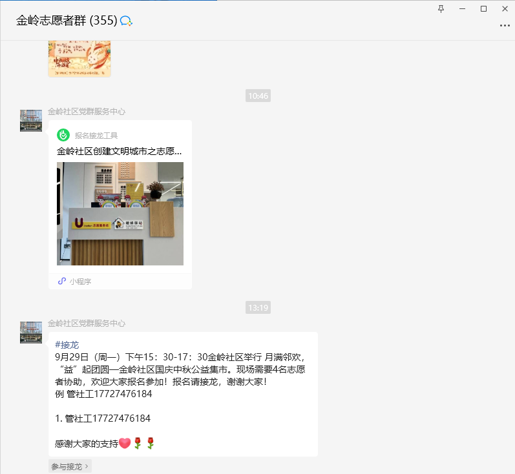Open the reception desk photo in mini-program card
This screenshot has width=515, height=474.
pyautogui.click(x=120, y=214)
